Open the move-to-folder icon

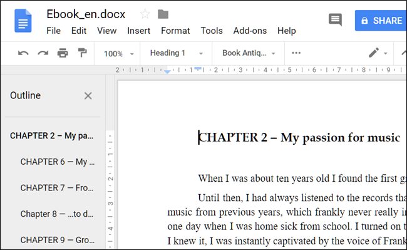[163, 14]
